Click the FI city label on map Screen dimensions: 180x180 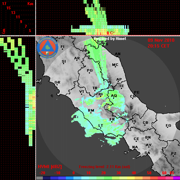click(62, 46)
